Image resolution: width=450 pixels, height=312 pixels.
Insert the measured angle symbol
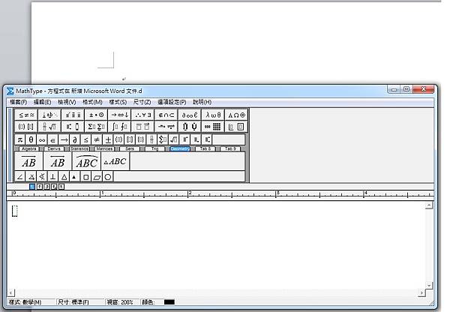31,177
